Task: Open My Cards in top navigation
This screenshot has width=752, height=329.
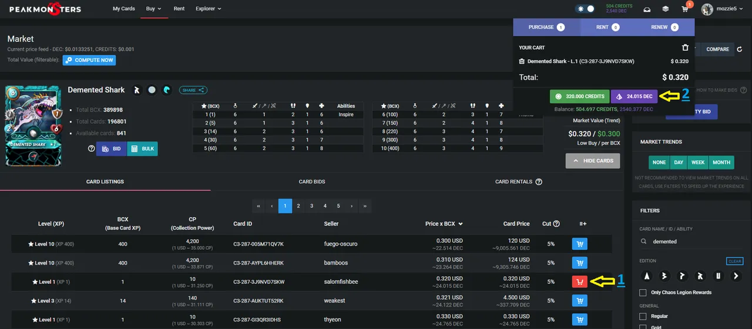Action: pyautogui.click(x=124, y=9)
